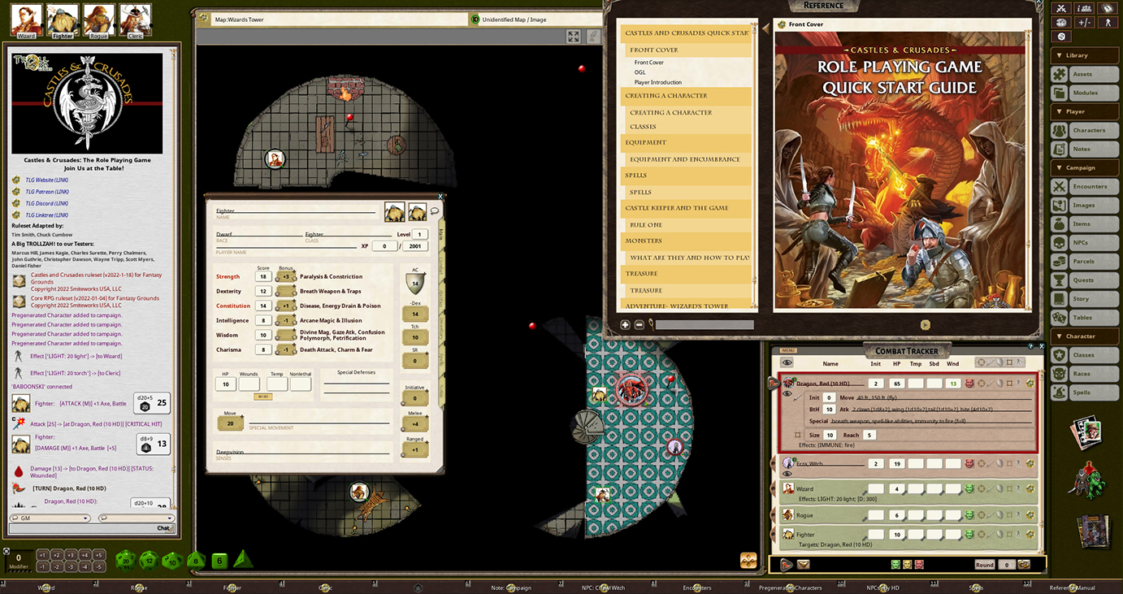The width and height of the screenshot is (1123, 594).
Task: Open Player Introduction in Reference index
Action: (x=658, y=82)
